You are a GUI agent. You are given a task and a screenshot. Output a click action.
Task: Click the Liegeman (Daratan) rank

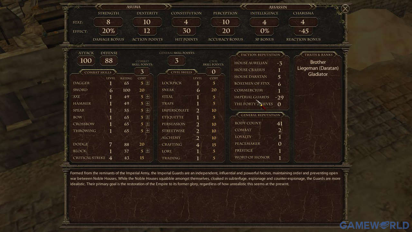tap(318, 68)
